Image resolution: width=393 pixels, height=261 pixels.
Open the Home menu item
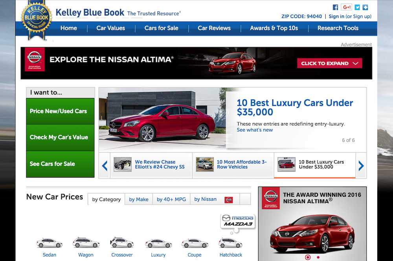[69, 28]
